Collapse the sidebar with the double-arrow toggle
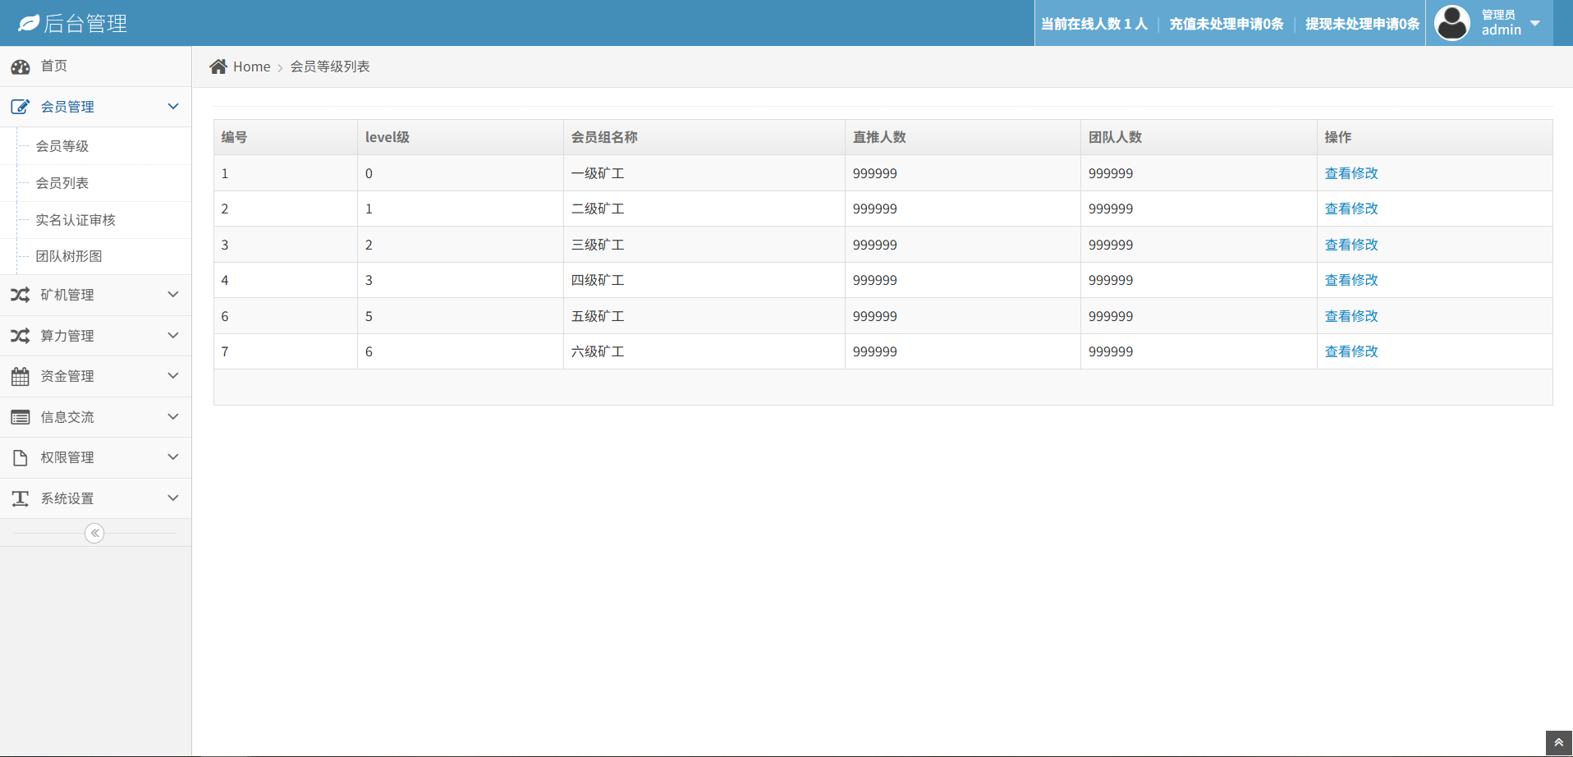 (x=94, y=534)
